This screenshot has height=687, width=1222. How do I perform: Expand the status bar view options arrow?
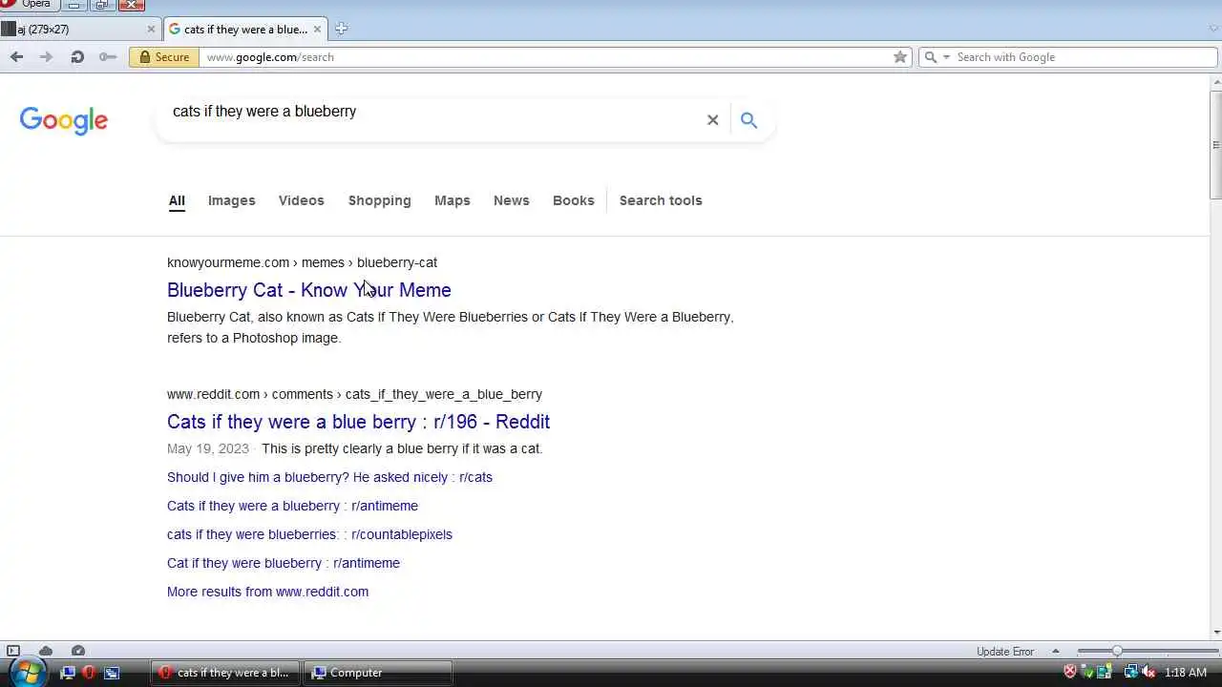[1055, 651]
